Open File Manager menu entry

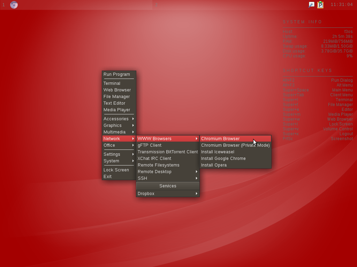click(x=119, y=97)
